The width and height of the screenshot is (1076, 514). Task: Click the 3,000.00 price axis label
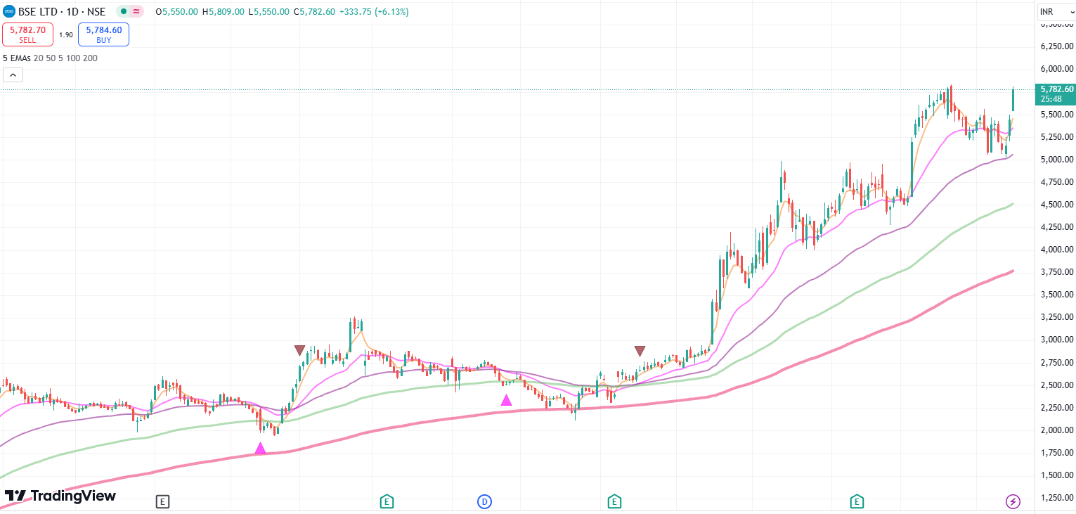point(1057,340)
